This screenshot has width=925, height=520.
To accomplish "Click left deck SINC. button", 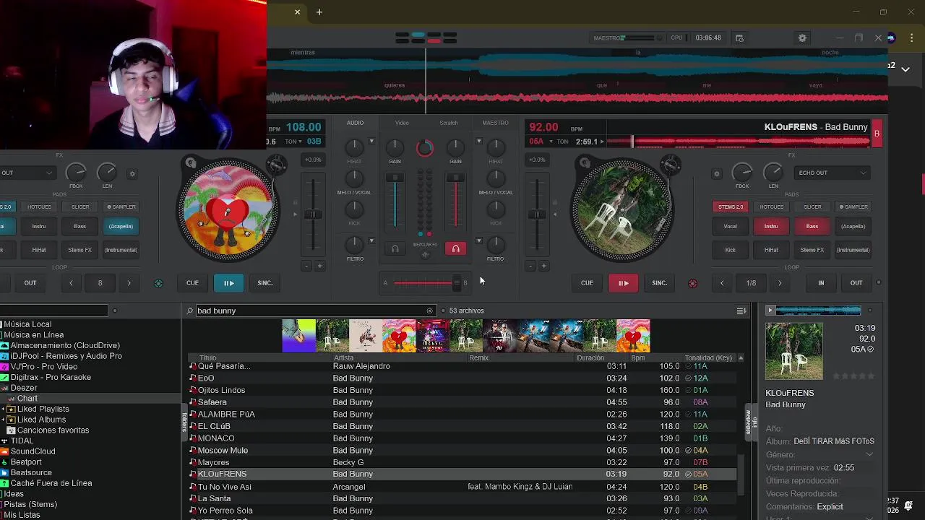I will tap(265, 283).
